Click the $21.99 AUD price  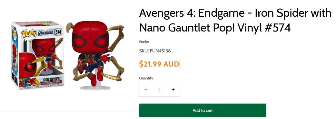coord(159,64)
